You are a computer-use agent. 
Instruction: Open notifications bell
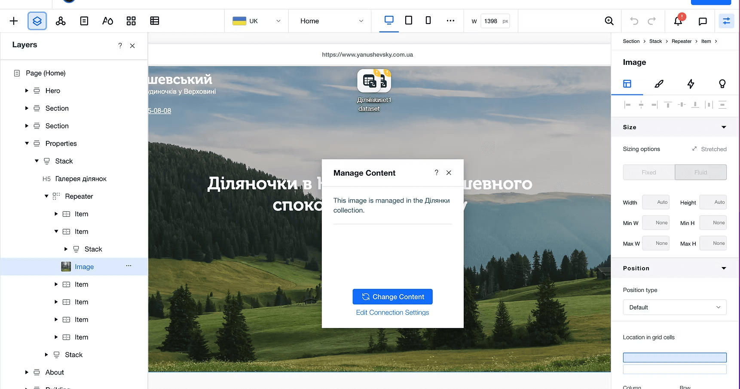pos(678,21)
